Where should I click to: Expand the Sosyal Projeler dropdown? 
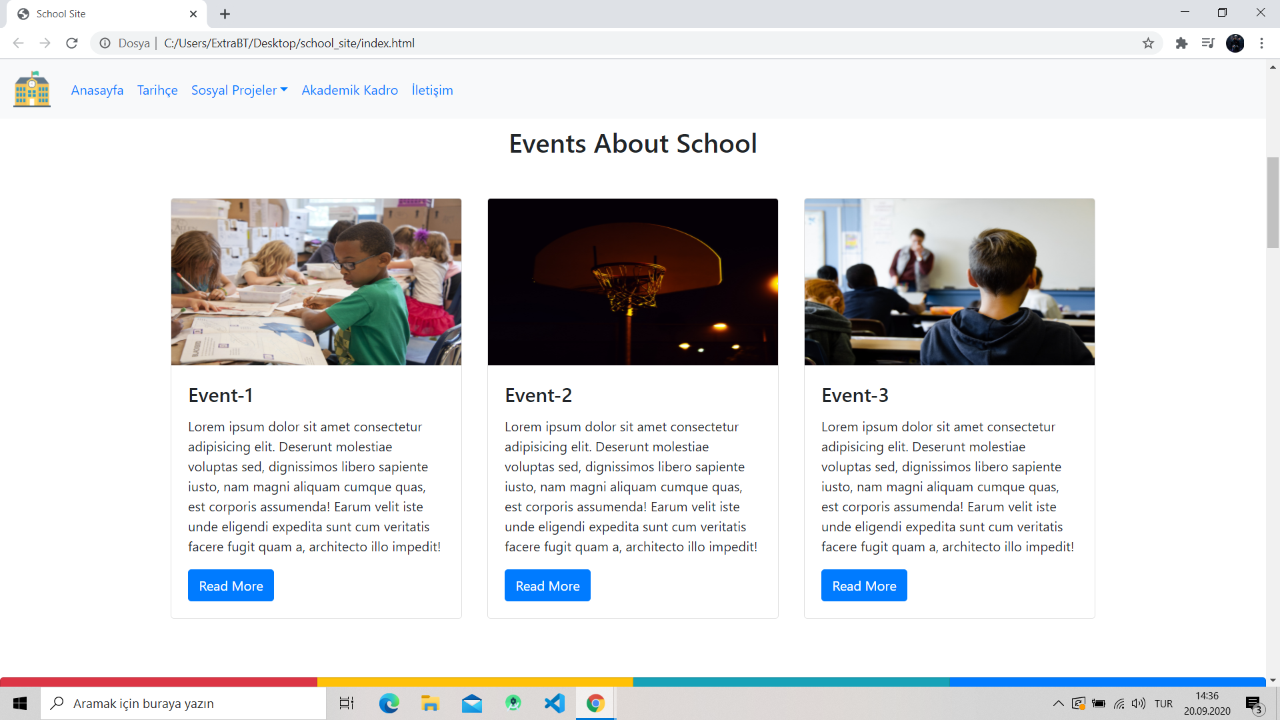[x=239, y=90]
